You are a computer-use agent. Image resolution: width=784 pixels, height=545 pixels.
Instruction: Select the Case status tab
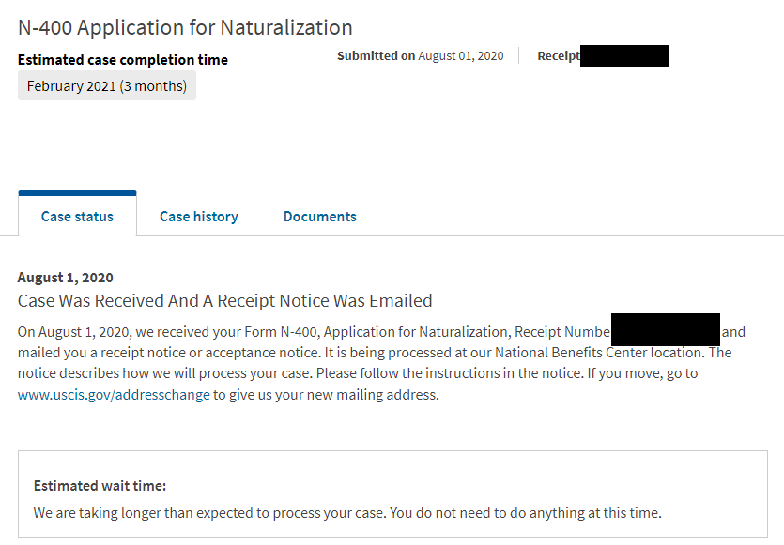77,217
